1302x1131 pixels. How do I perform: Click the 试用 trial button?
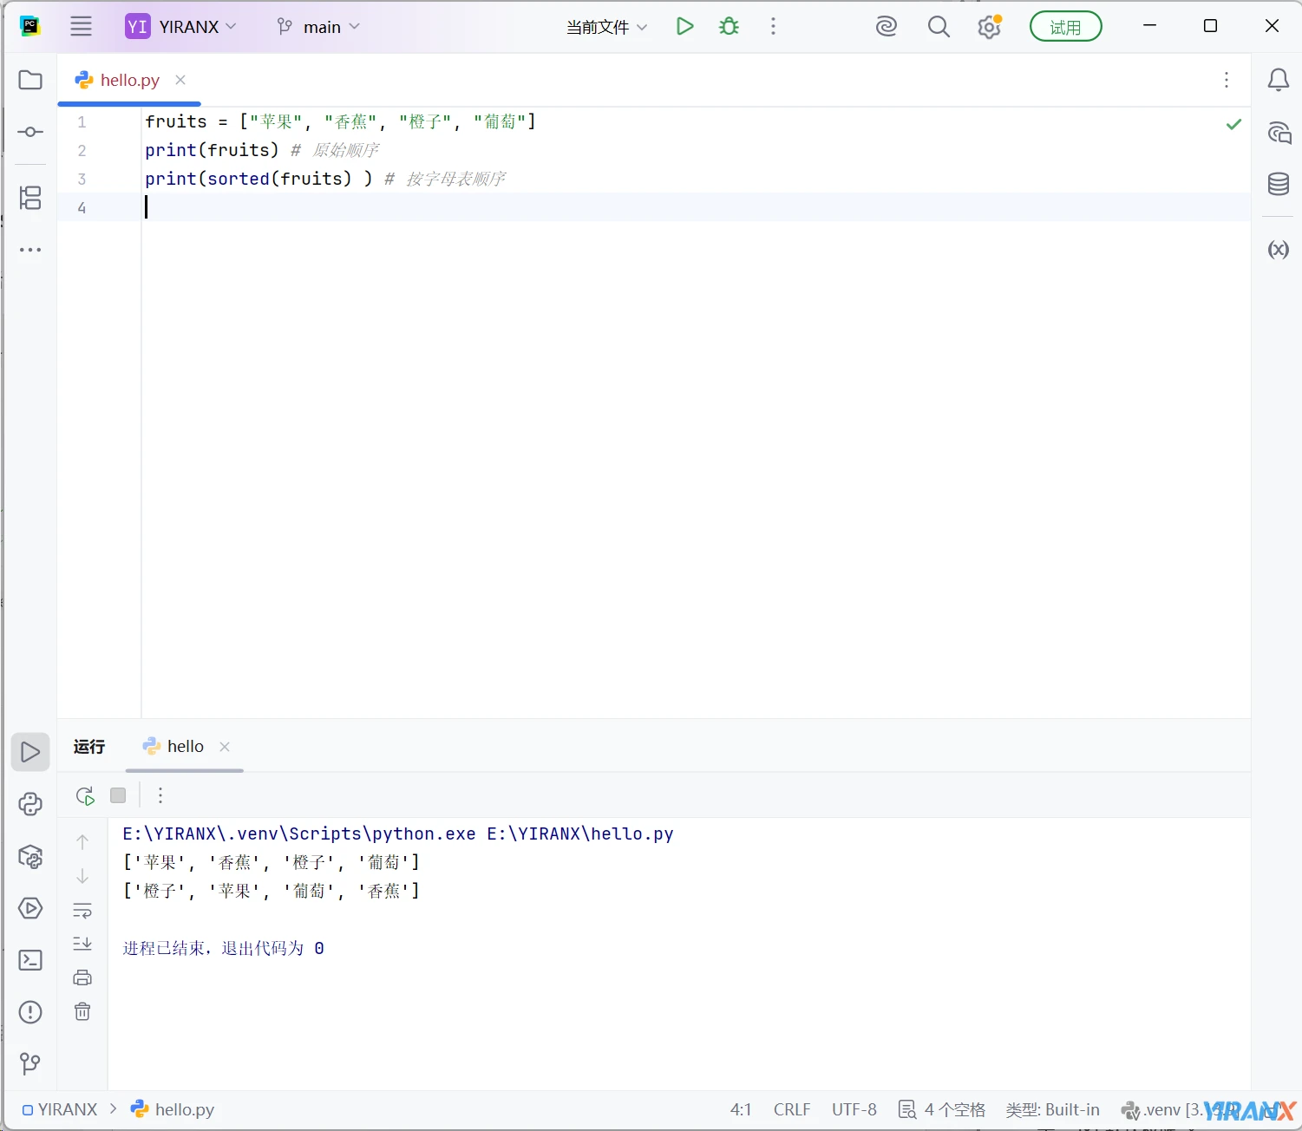[x=1065, y=27]
